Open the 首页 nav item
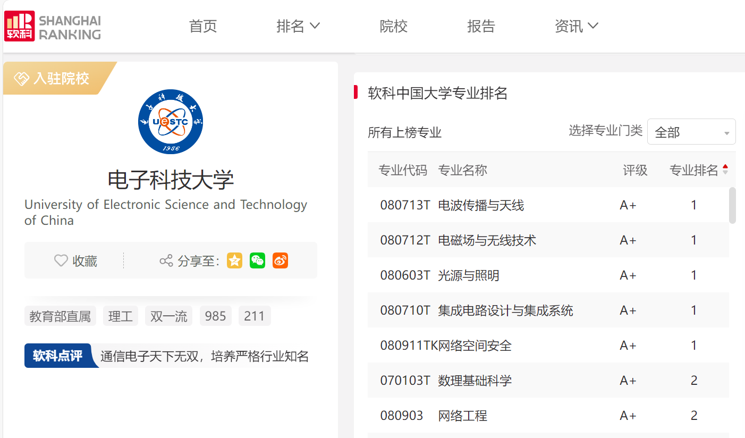 [x=203, y=26]
